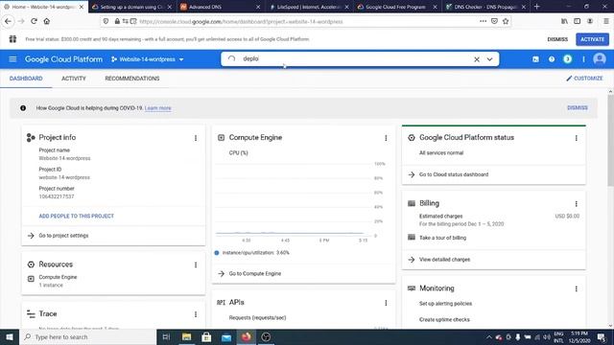Activate Cloud Shell icon in header
Screen dimensions: 614x345
coord(535,59)
